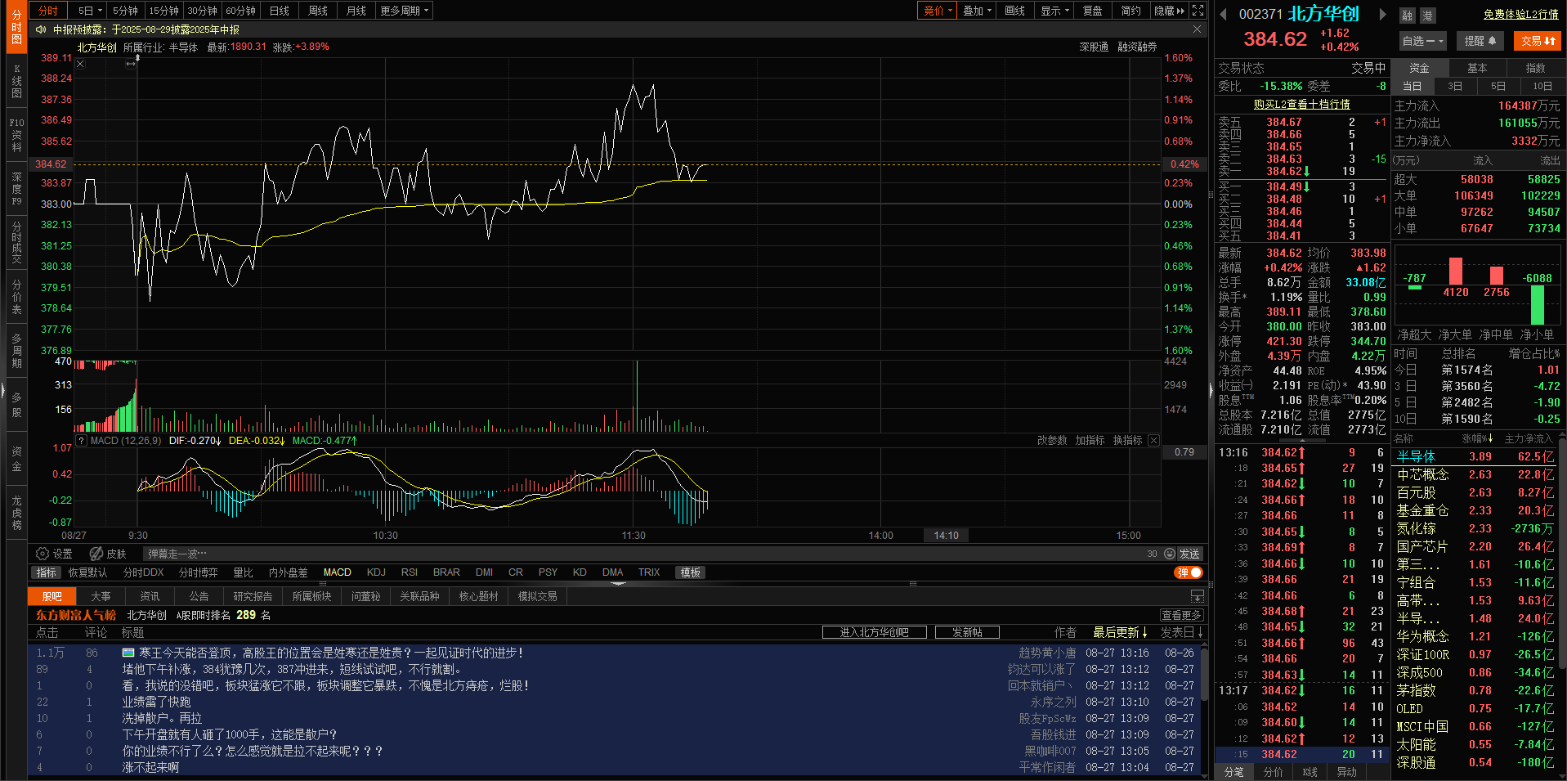Click the fullscreen chart icon

(x=1198, y=11)
